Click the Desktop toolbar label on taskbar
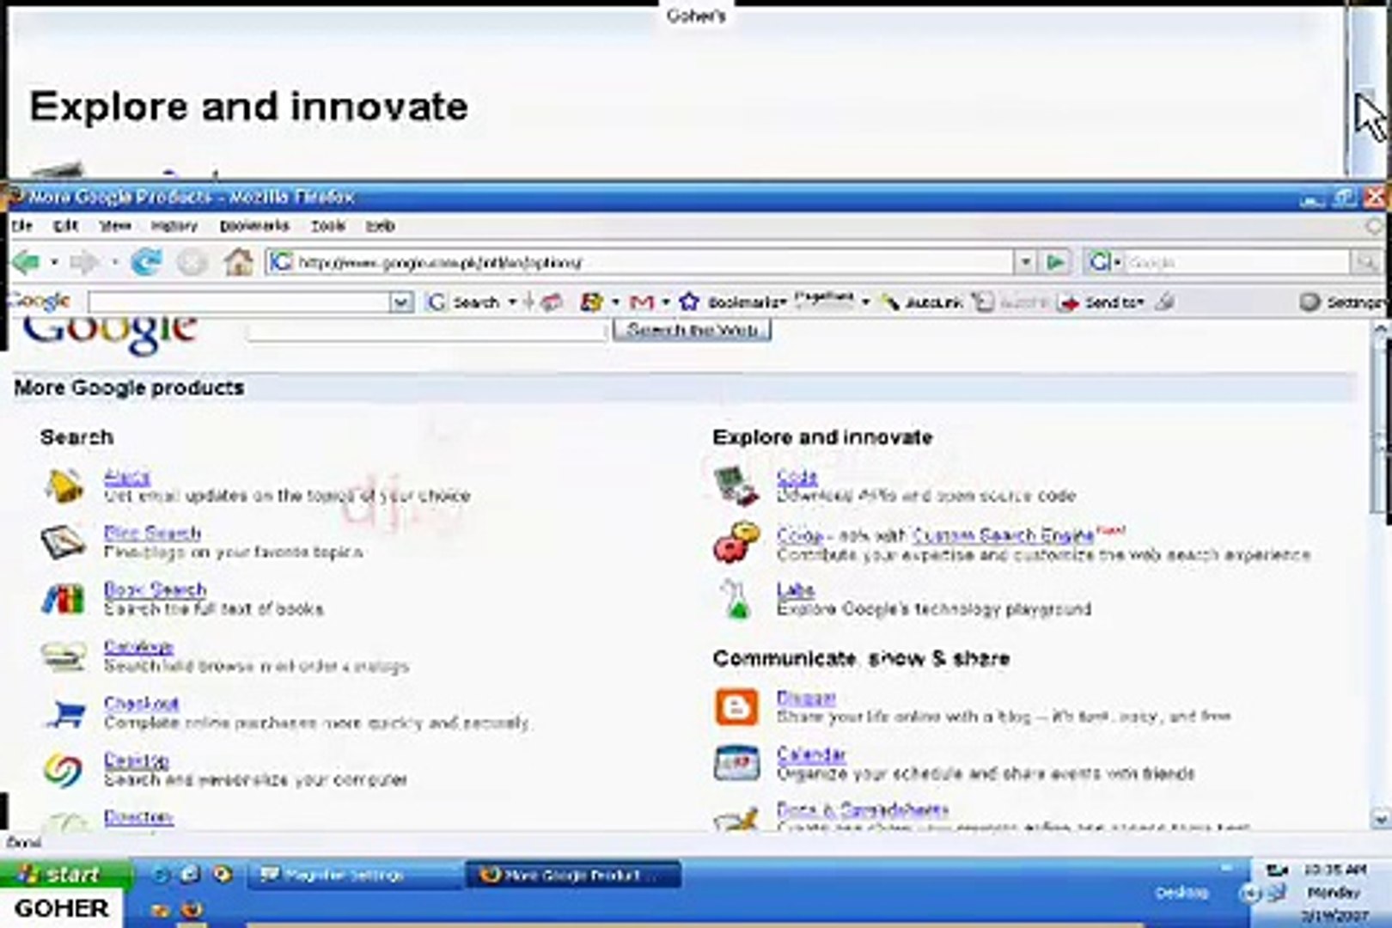The image size is (1392, 928). (1181, 893)
